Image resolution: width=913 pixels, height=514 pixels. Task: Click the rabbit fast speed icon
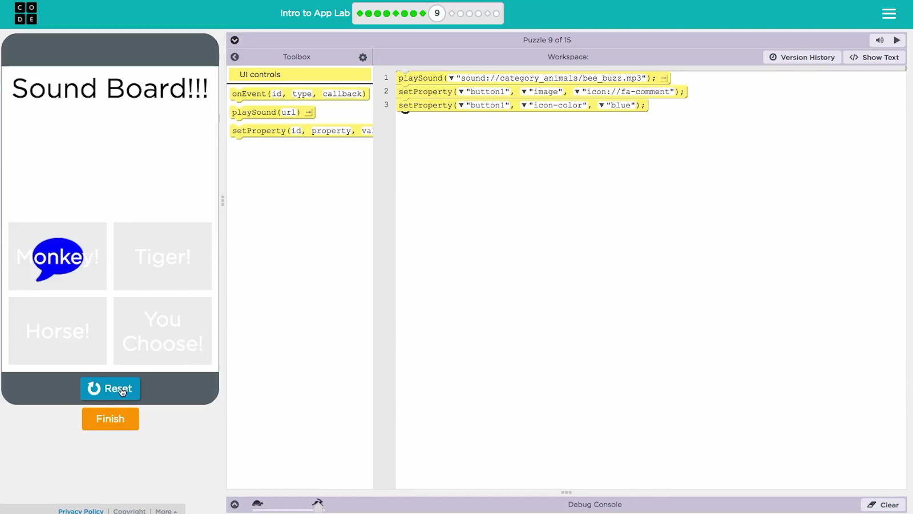(318, 503)
